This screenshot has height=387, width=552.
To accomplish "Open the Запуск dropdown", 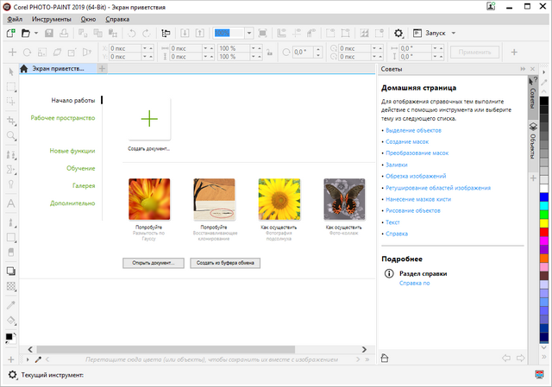I will point(434,33).
